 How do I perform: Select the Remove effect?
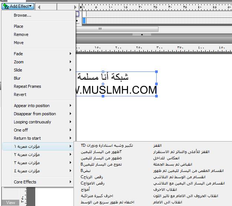21,34
